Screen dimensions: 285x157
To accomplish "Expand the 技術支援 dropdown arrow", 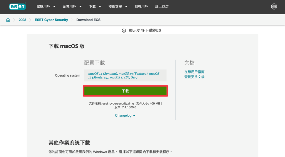I will pos(126,7).
